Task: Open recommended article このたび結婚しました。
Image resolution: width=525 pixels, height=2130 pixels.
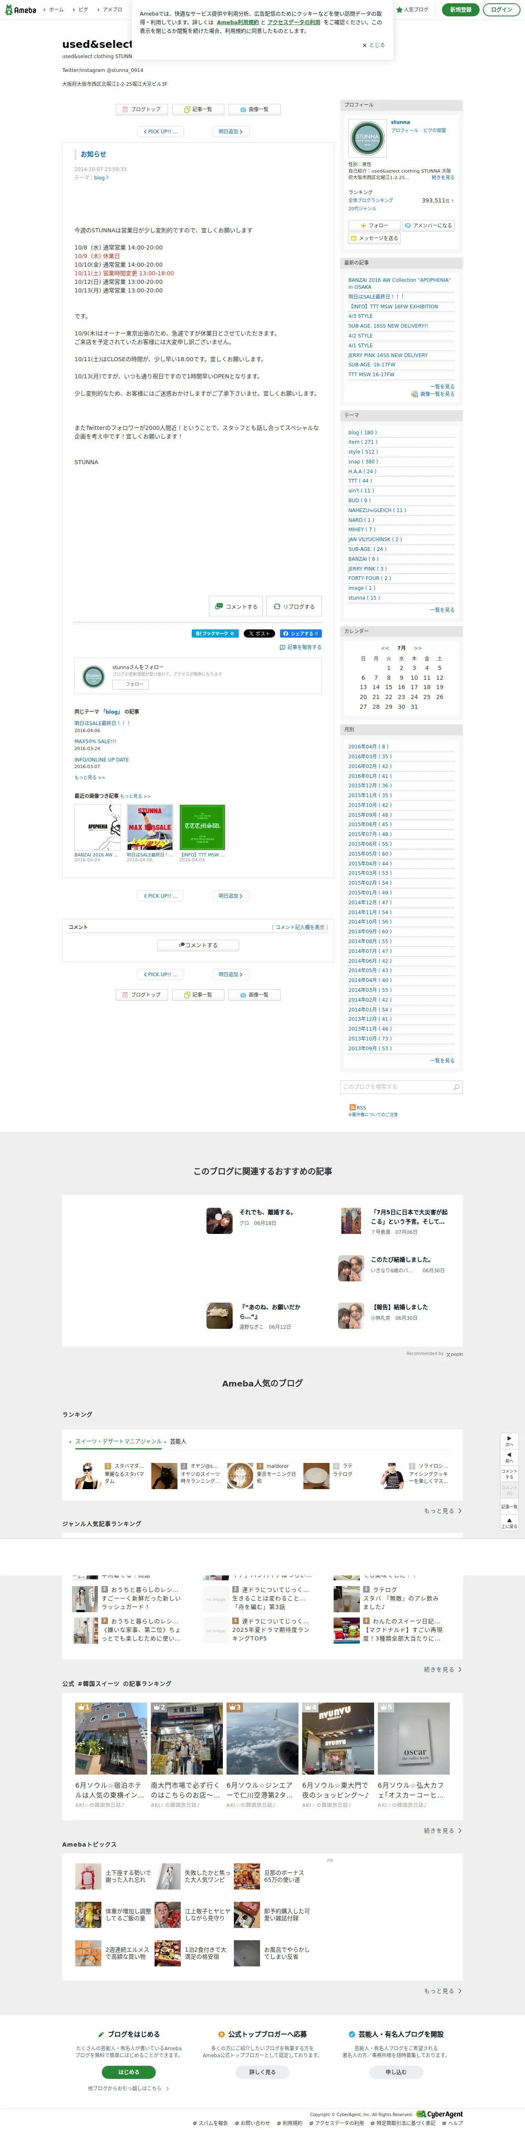Action: click(401, 1259)
